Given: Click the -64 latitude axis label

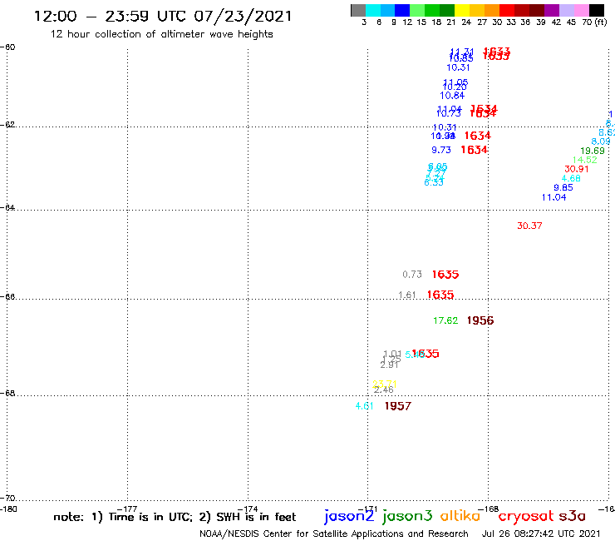Looking at the screenshot, I should click(7, 207).
